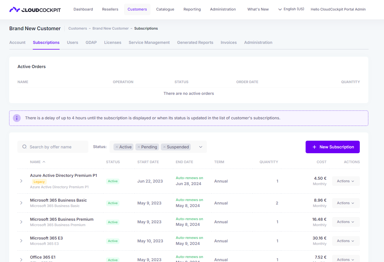Viewport: 384px width, 262px height.
Task: Open the Catalogue menu item
Action: 165,9
